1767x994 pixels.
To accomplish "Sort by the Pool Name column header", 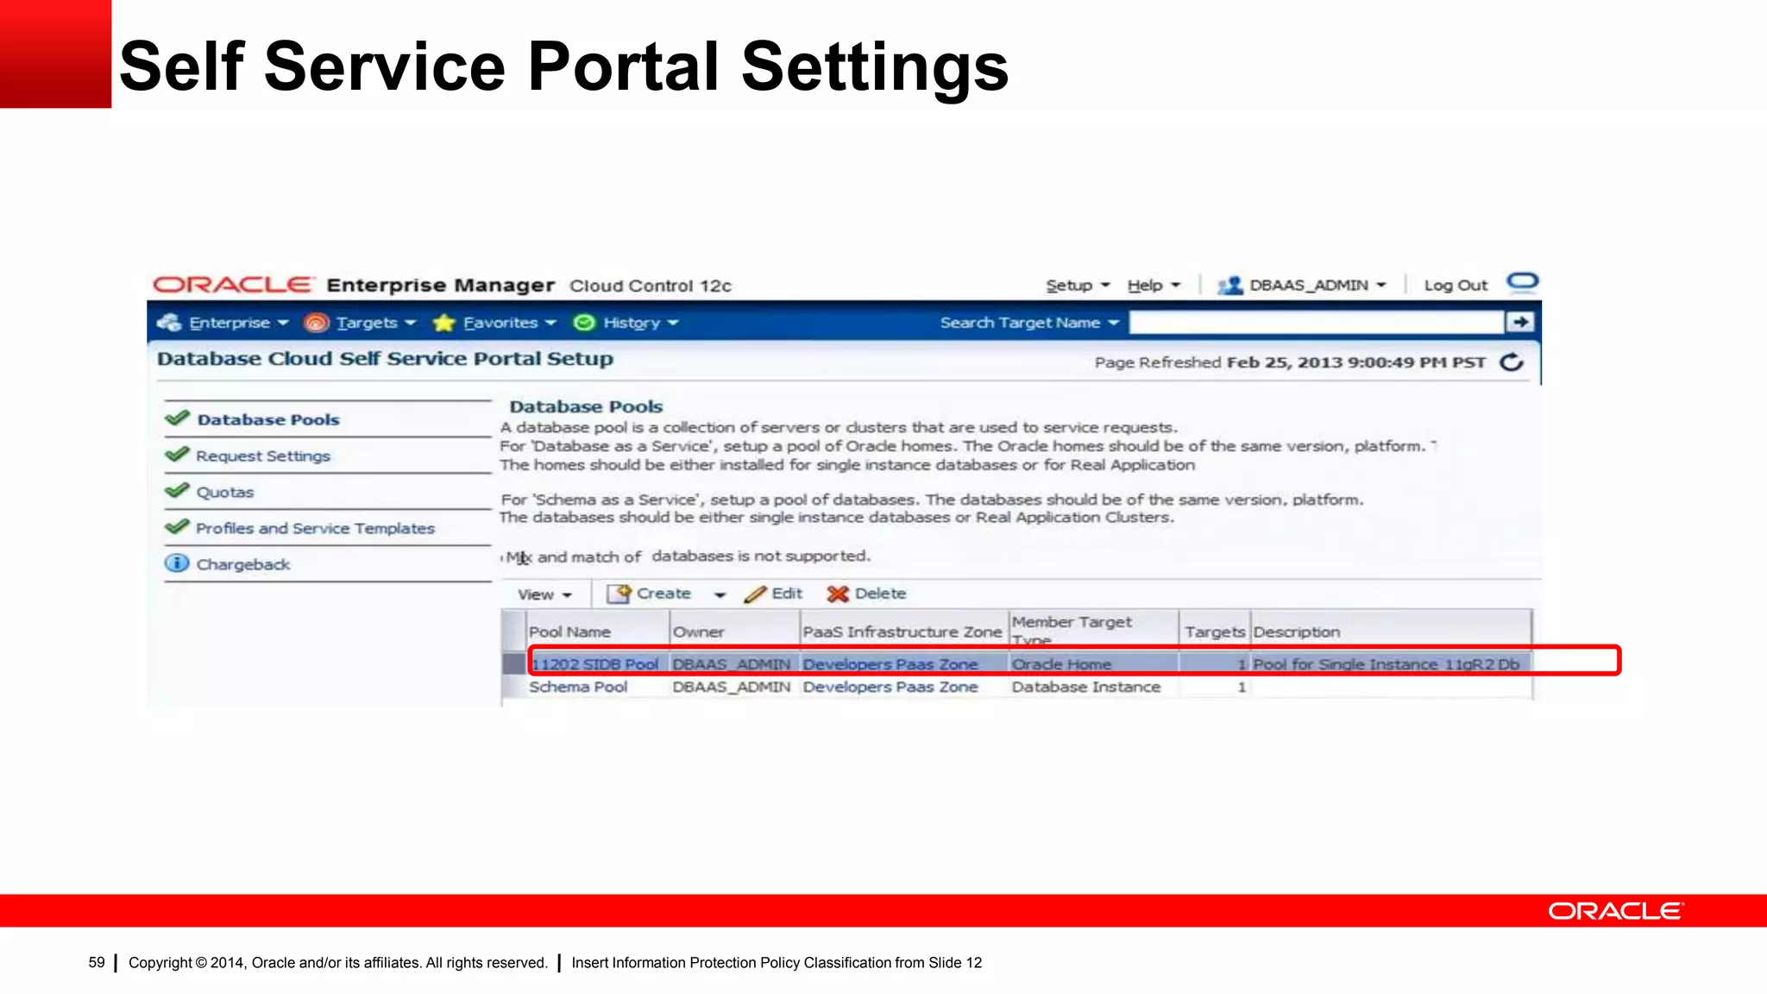I will tap(569, 632).
